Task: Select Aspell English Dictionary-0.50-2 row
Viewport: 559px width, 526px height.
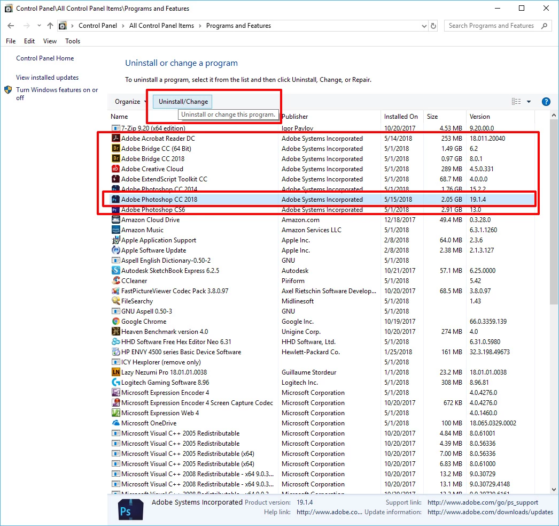Action: 323,261
